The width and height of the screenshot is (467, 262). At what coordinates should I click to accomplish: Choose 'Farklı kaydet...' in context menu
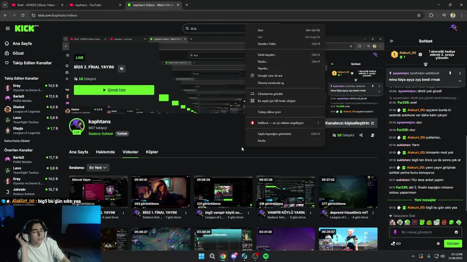click(285, 55)
